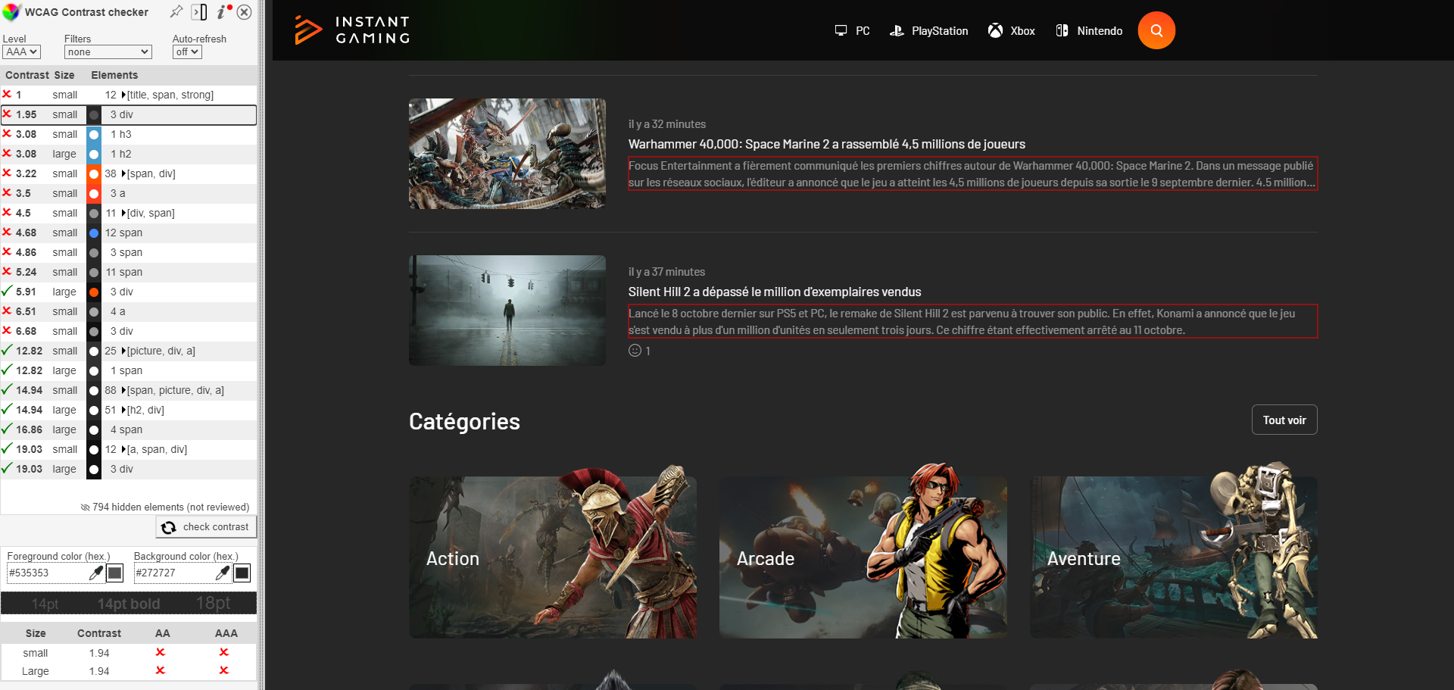Click the dock panel to side icon

tap(199, 11)
